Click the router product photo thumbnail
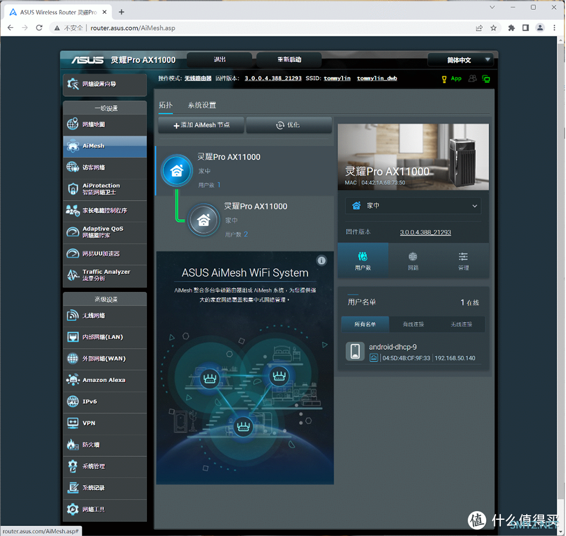Image resolution: width=566 pixels, height=536 pixels. point(414,157)
